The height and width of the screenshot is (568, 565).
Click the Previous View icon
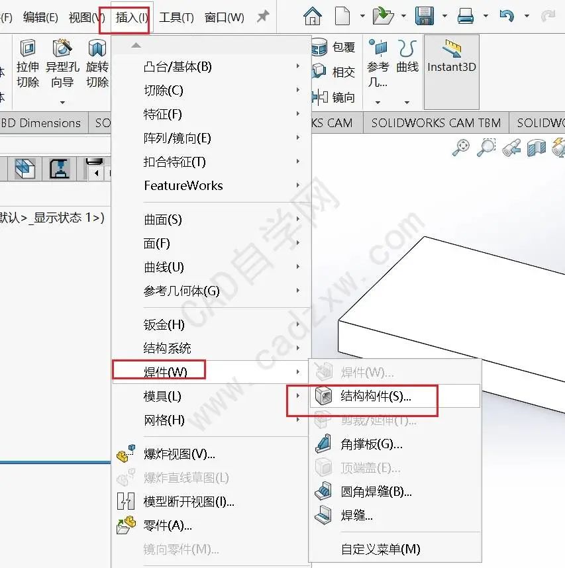pos(511,148)
